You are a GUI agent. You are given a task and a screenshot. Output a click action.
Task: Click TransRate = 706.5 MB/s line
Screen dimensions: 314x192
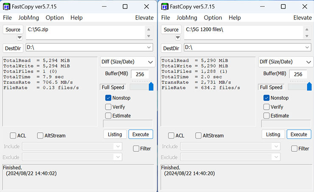[x=38, y=82]
